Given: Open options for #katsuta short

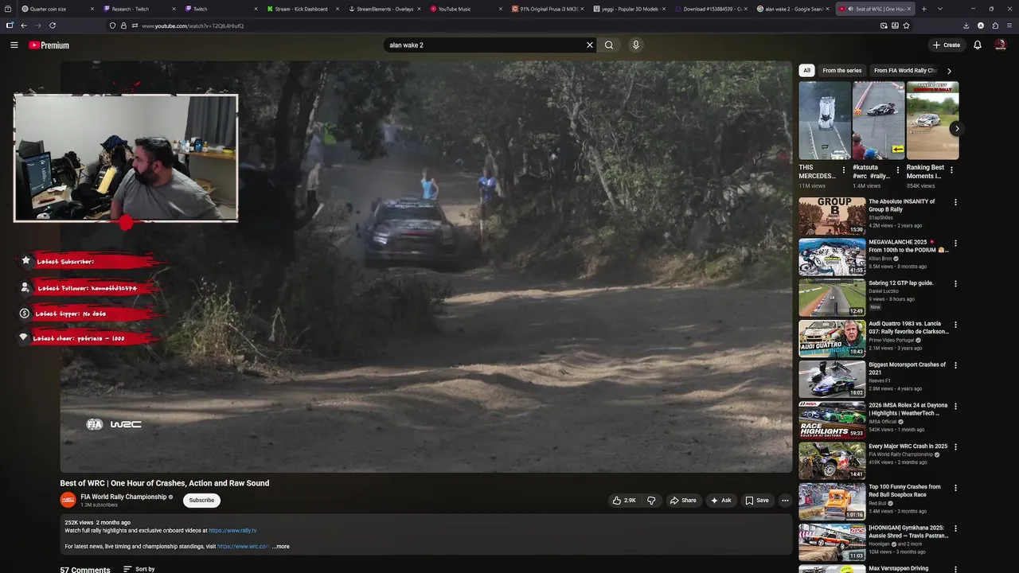Looking at the screenshot, I should pos(898,170).
